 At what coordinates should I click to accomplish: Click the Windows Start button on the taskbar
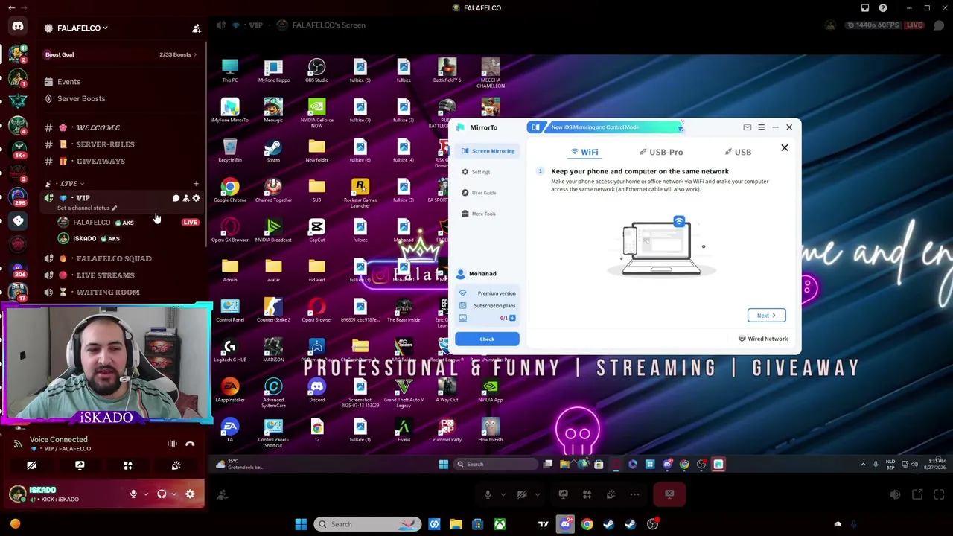301,524
